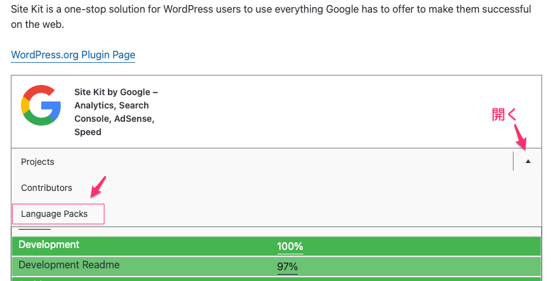Click the vertical divider beside the collapse triangle

(x=513, y=161)
